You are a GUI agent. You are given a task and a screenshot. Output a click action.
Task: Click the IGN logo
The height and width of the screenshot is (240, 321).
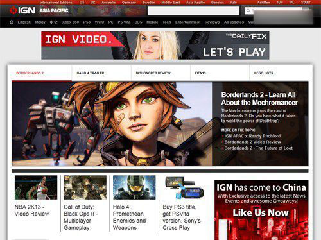22,10
